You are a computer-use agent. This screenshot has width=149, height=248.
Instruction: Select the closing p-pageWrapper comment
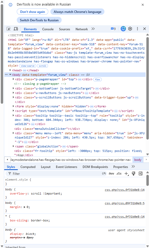pyautogui.click(x=40, y=84)
